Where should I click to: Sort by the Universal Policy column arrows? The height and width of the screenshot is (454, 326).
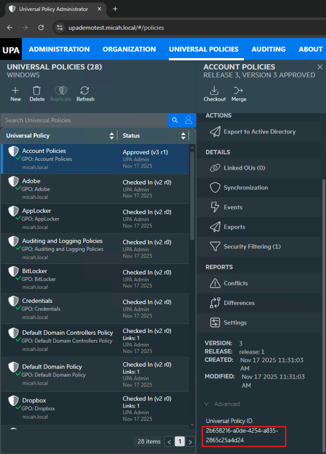pyautogui.click(x=112, y=136)
